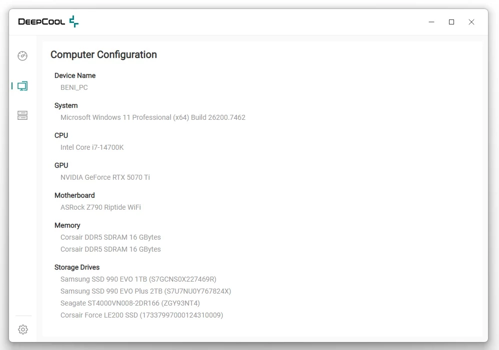This screenshot has width=499, height=350.
Task: Select the Computer Configuration monitor icon
Action: tap(22, 86)
